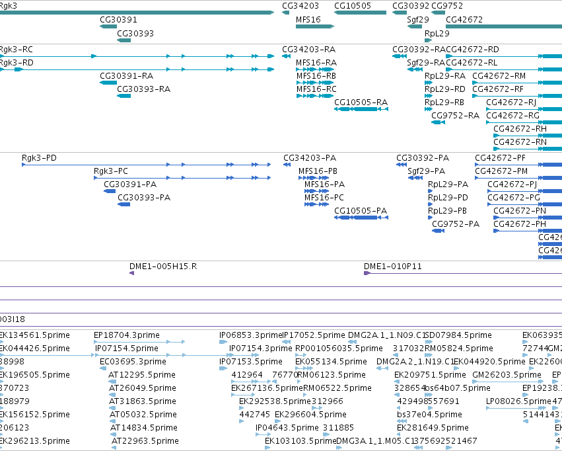Click the MFS16-PB protein label
The height and width of the screenshot is (451, 562).
coord(318,171)
